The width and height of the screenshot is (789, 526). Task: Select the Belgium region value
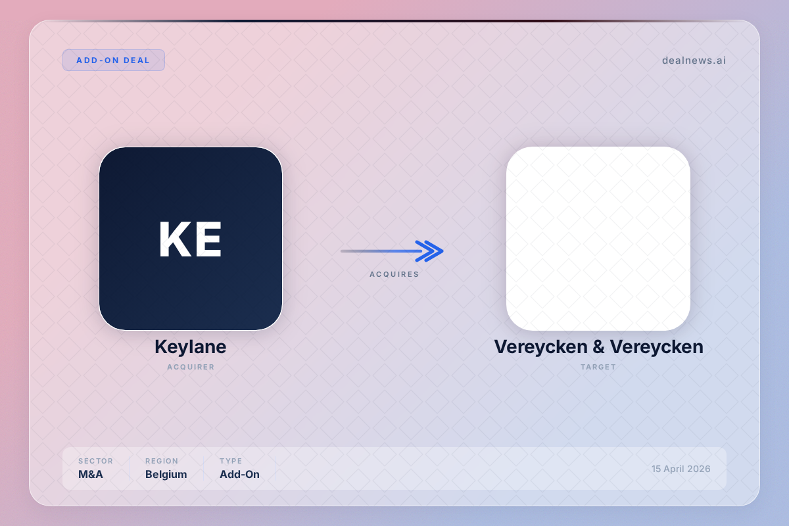pyautogui.click(x=166, y=475)
